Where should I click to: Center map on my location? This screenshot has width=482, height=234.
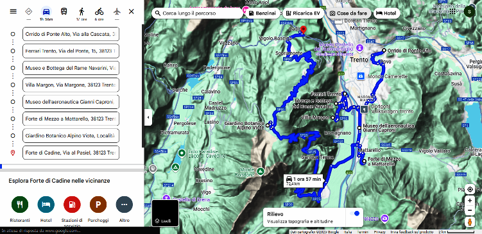(470, 190)
